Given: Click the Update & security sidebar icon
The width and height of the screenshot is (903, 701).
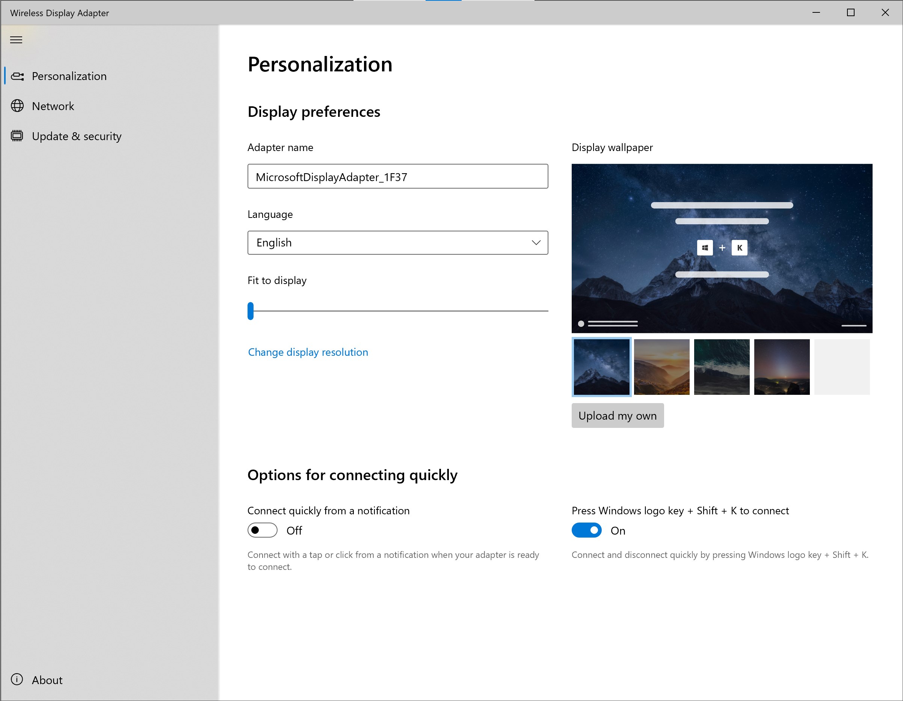Looking at the screenshot, I should point(18,136).
